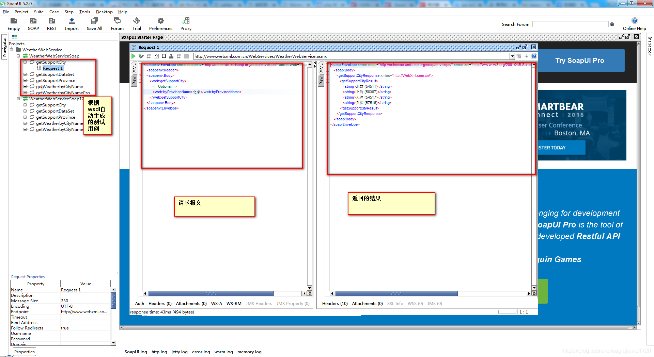Open Proxy settings
The height and width of the screenshot is (357, 654).
click(x=186, y=23)
